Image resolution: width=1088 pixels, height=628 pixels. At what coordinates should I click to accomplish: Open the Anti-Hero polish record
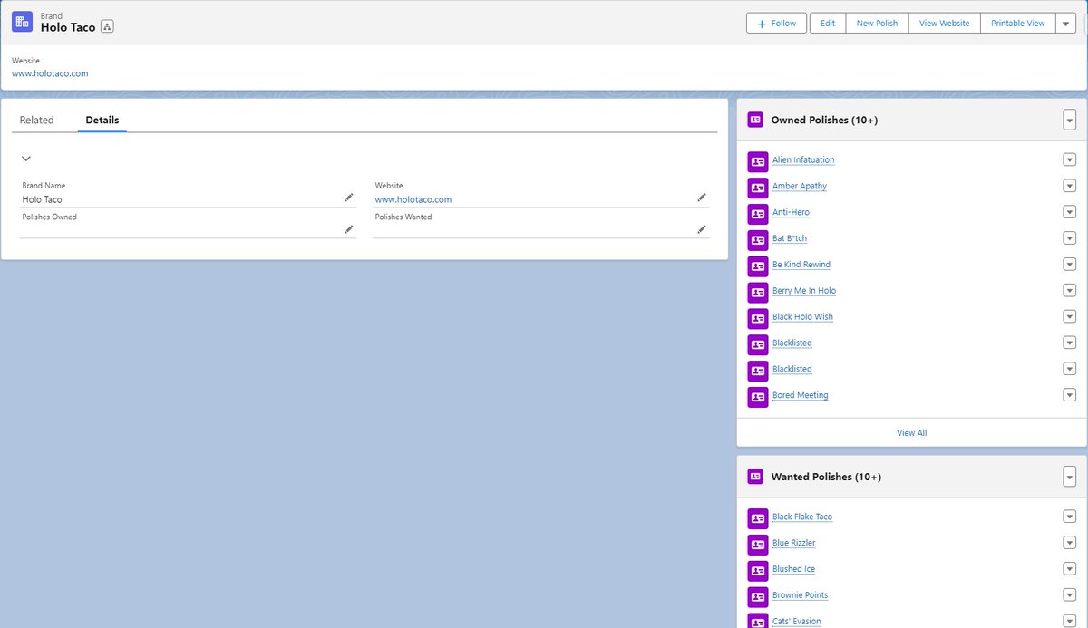pyautogui.click(x=791, y=212)
